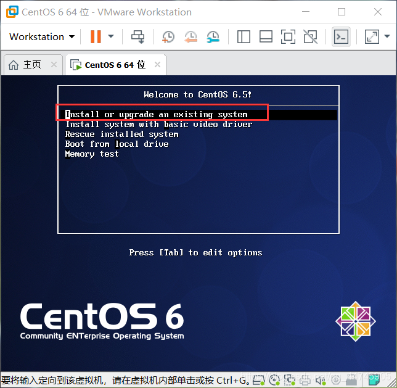Close the VMware Workstation window
The width and height of the screenshot is (397, 388).
pos(378,12)
